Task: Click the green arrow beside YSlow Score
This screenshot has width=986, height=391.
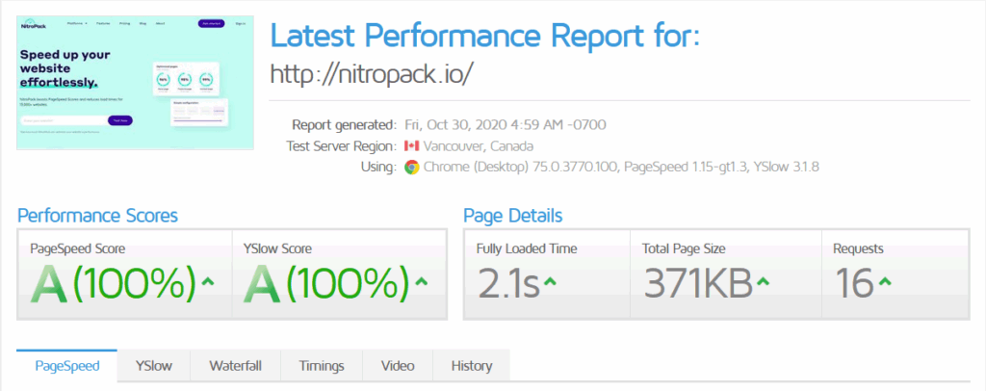Action: pyautogui.click(x=422, y=280)
